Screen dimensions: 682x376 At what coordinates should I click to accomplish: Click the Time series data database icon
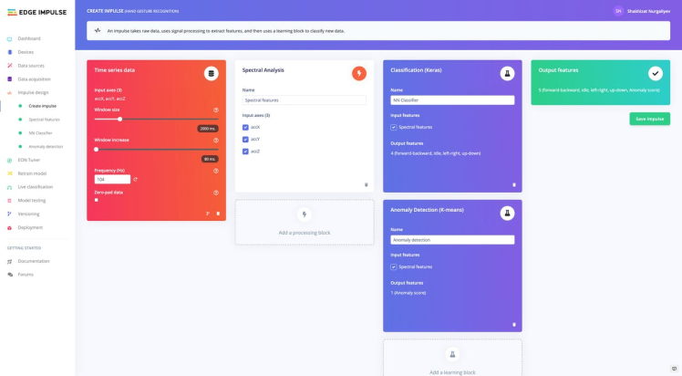pyautogui.click(x=211, y=74)
